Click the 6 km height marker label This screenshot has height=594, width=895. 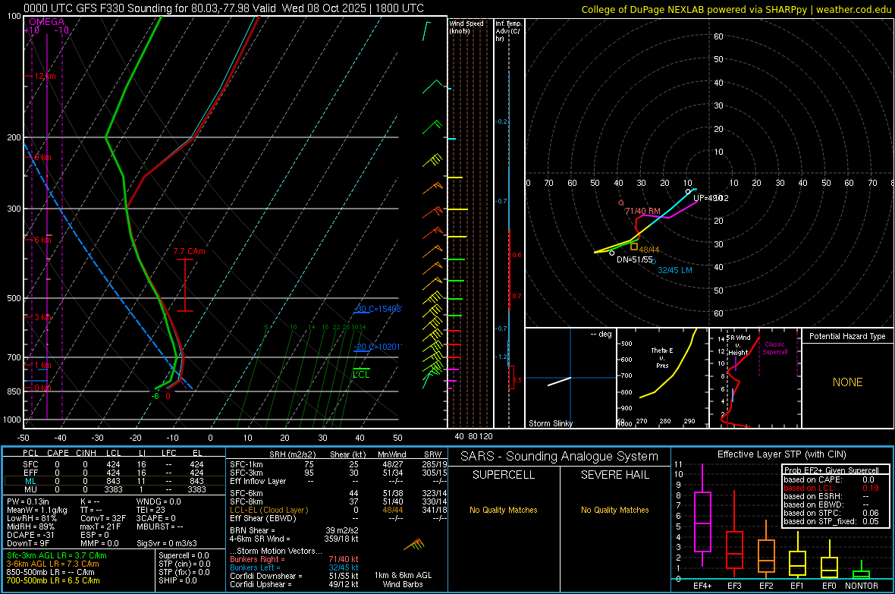pyautogui.click(x=42, y=240)
